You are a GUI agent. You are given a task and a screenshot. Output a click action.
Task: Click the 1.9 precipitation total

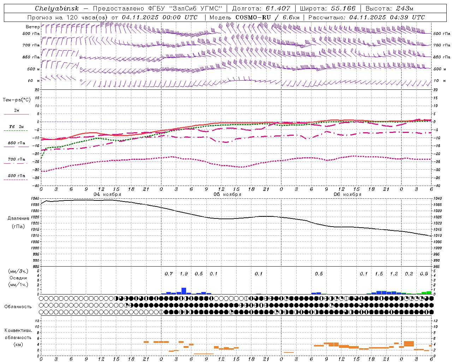(184, 274)
